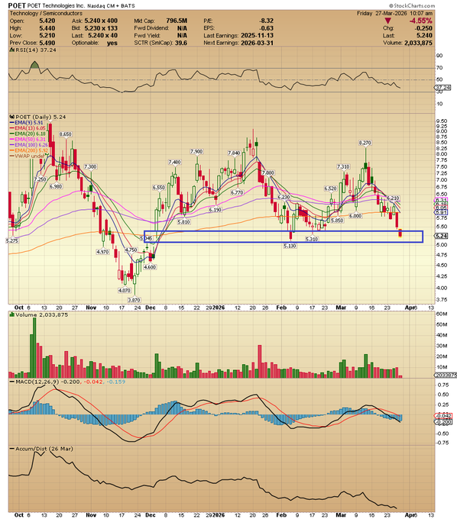Select the Prev Close value 5.490
This screenshot has width=457, height=519.
tap(47, 43)
